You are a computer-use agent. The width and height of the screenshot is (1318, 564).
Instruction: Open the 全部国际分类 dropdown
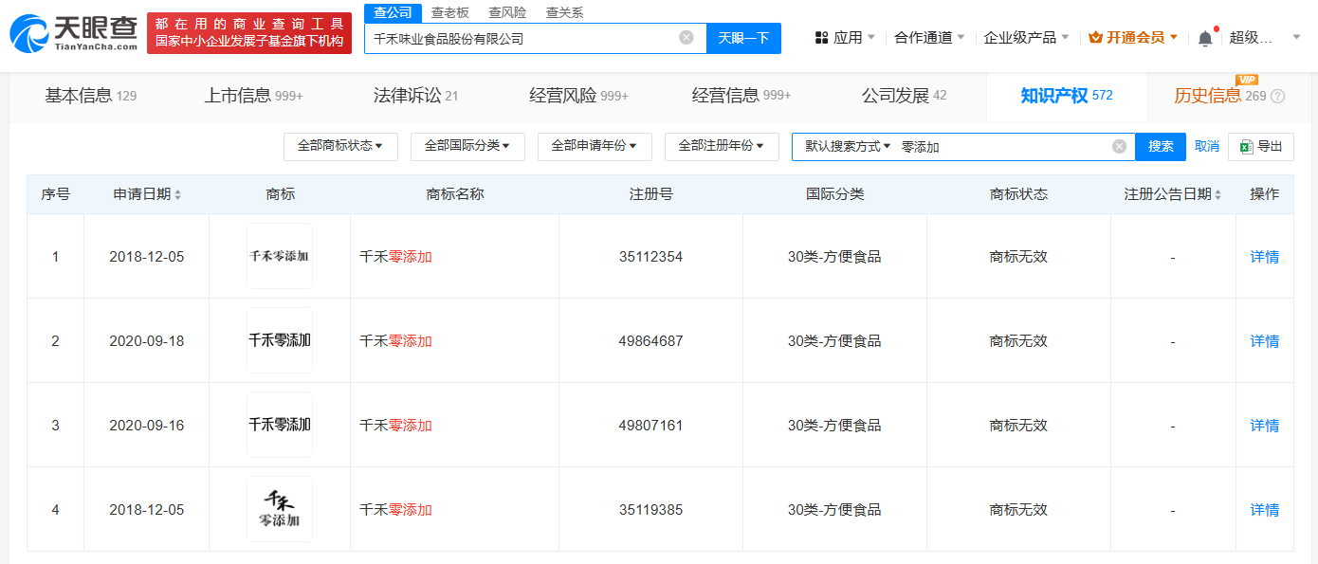(x=467, y=146)
